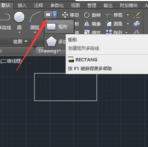Select the Array (阵列) tool
Viewport: 148px width, 147px height.
114,32
